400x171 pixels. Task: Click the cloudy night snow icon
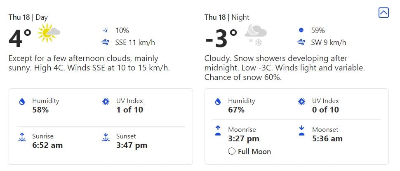(255, 35)
